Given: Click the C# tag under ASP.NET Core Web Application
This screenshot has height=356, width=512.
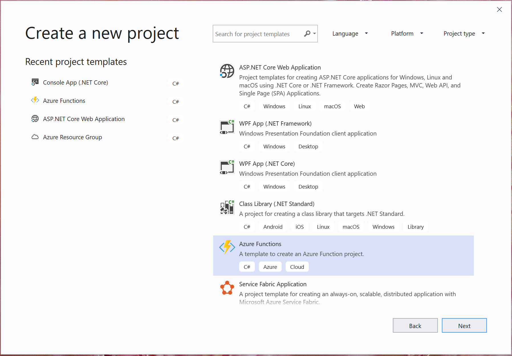Looking at the screenshot, I should pos(247,106).
